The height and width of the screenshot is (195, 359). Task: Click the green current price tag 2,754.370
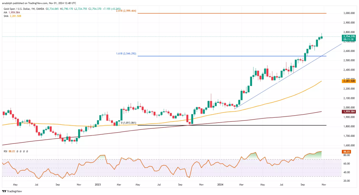point(348,36)
